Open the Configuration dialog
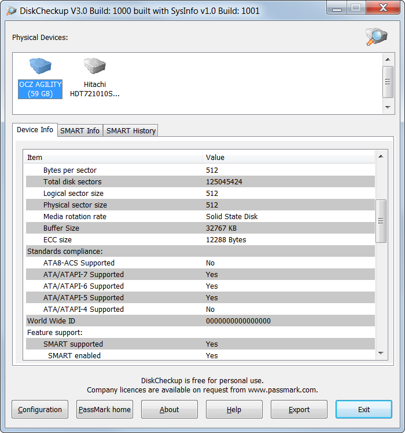This screenshot has width=405, height=433. 40,409
